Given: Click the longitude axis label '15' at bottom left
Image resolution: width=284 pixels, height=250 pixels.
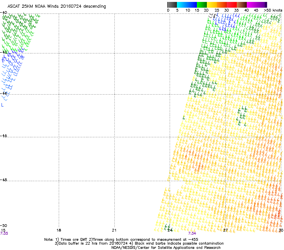Looking at the screenshot, I should [3, 230].
